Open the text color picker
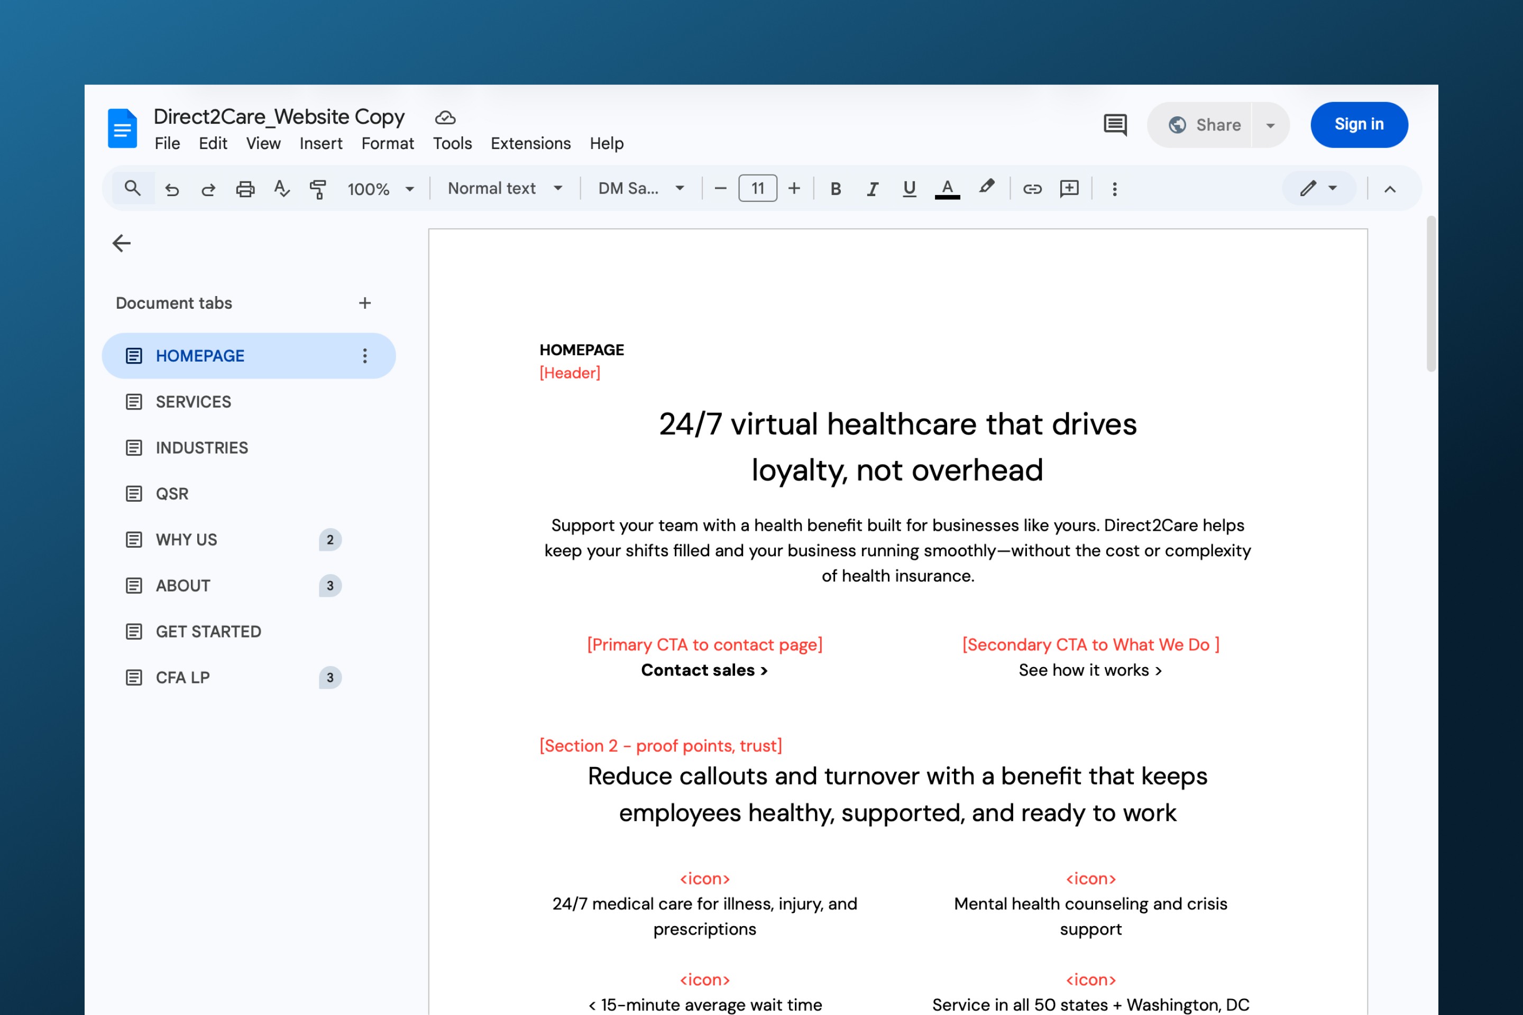The height and width of the screenshot is (1015, 1523). (x=947, y=189)
